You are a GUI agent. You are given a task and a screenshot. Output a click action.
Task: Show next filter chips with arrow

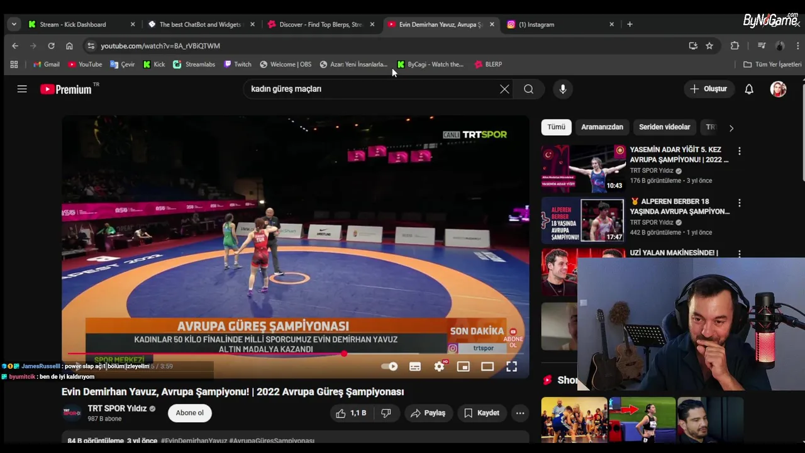731,128
